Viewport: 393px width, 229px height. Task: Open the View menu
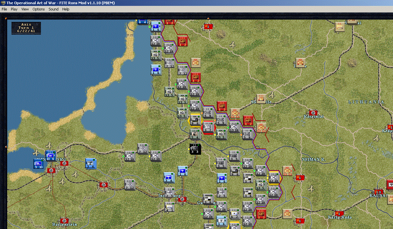click(25, 9)
